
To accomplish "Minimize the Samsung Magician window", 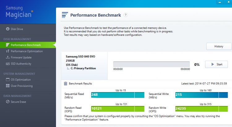I will point(220,2).
